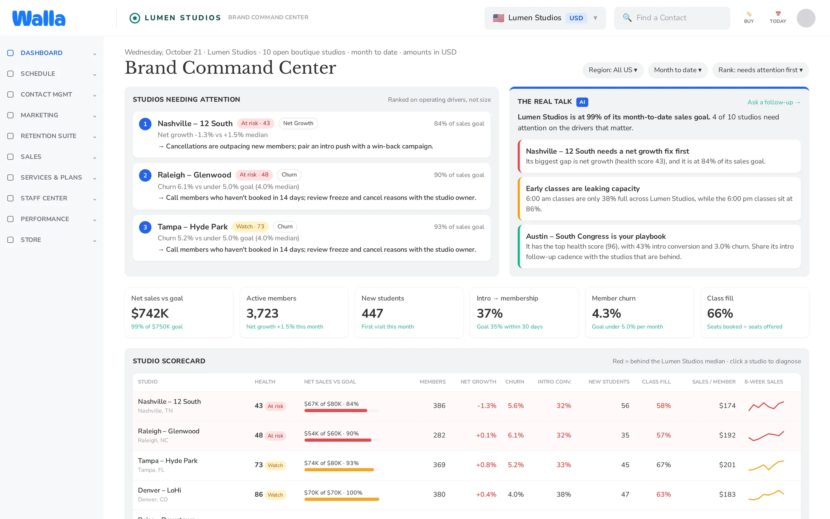
Task: Open Tampa 8-week sales sparkline
Action: (x=766, y=465)
